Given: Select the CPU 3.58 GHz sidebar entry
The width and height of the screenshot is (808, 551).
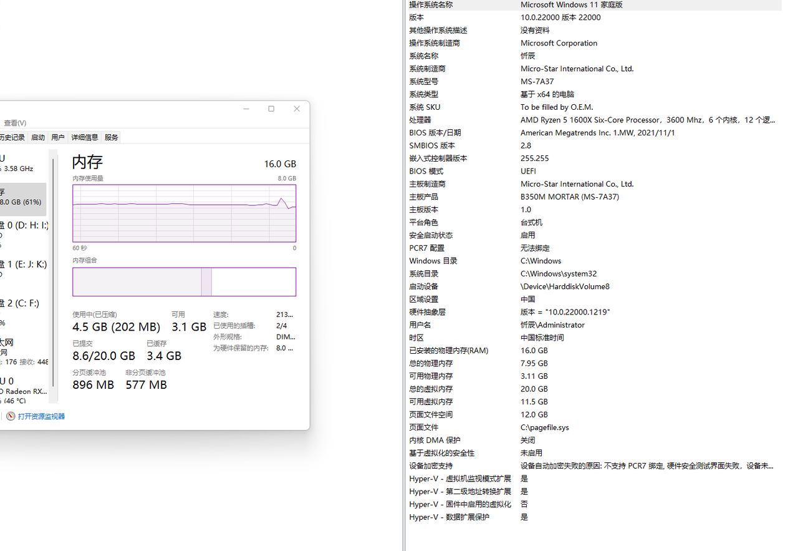Looking at the screenshot, I should 23,163.
